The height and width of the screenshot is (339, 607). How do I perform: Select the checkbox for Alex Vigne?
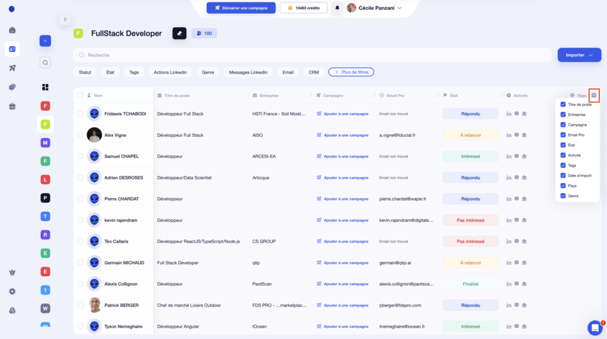[80, 135]
